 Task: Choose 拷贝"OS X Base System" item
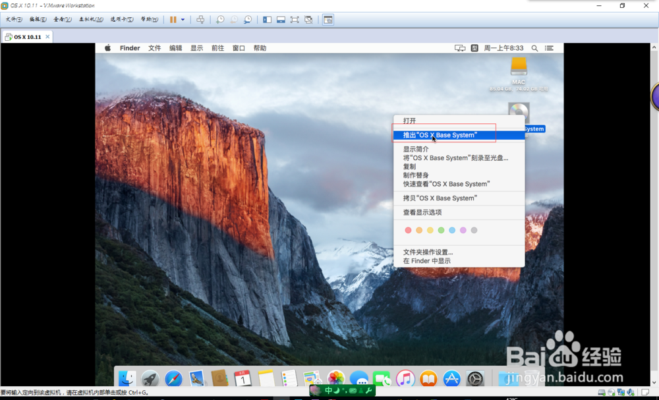(x=459, y=198)
